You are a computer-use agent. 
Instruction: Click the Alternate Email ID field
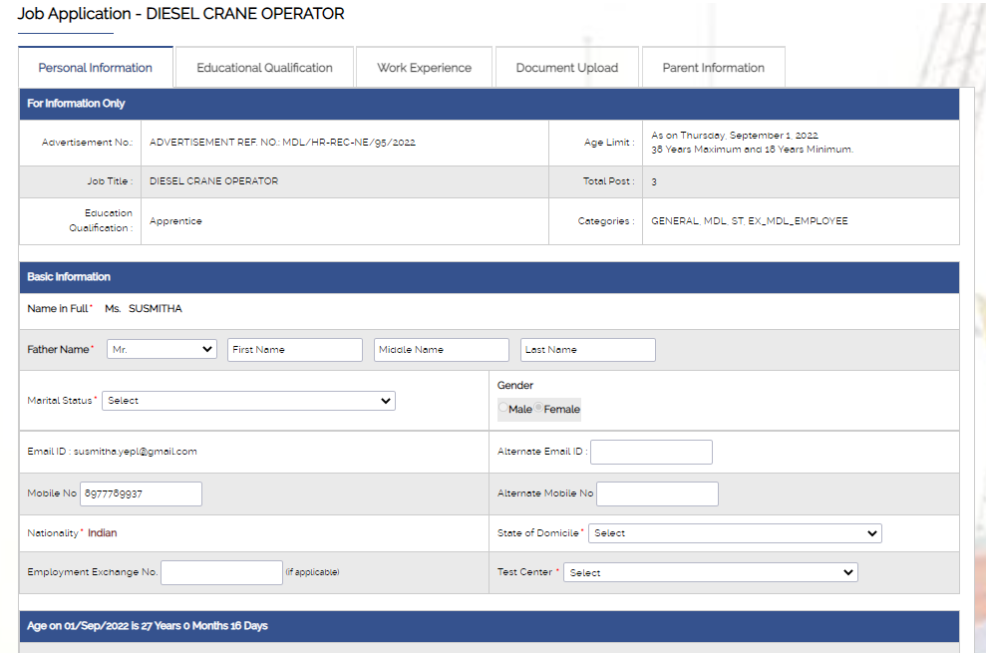click(x=651, y=452)
